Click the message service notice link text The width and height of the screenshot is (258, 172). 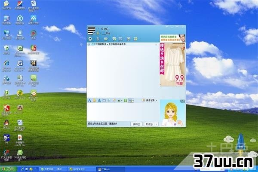pyautogui.click(x=108, y=44)
